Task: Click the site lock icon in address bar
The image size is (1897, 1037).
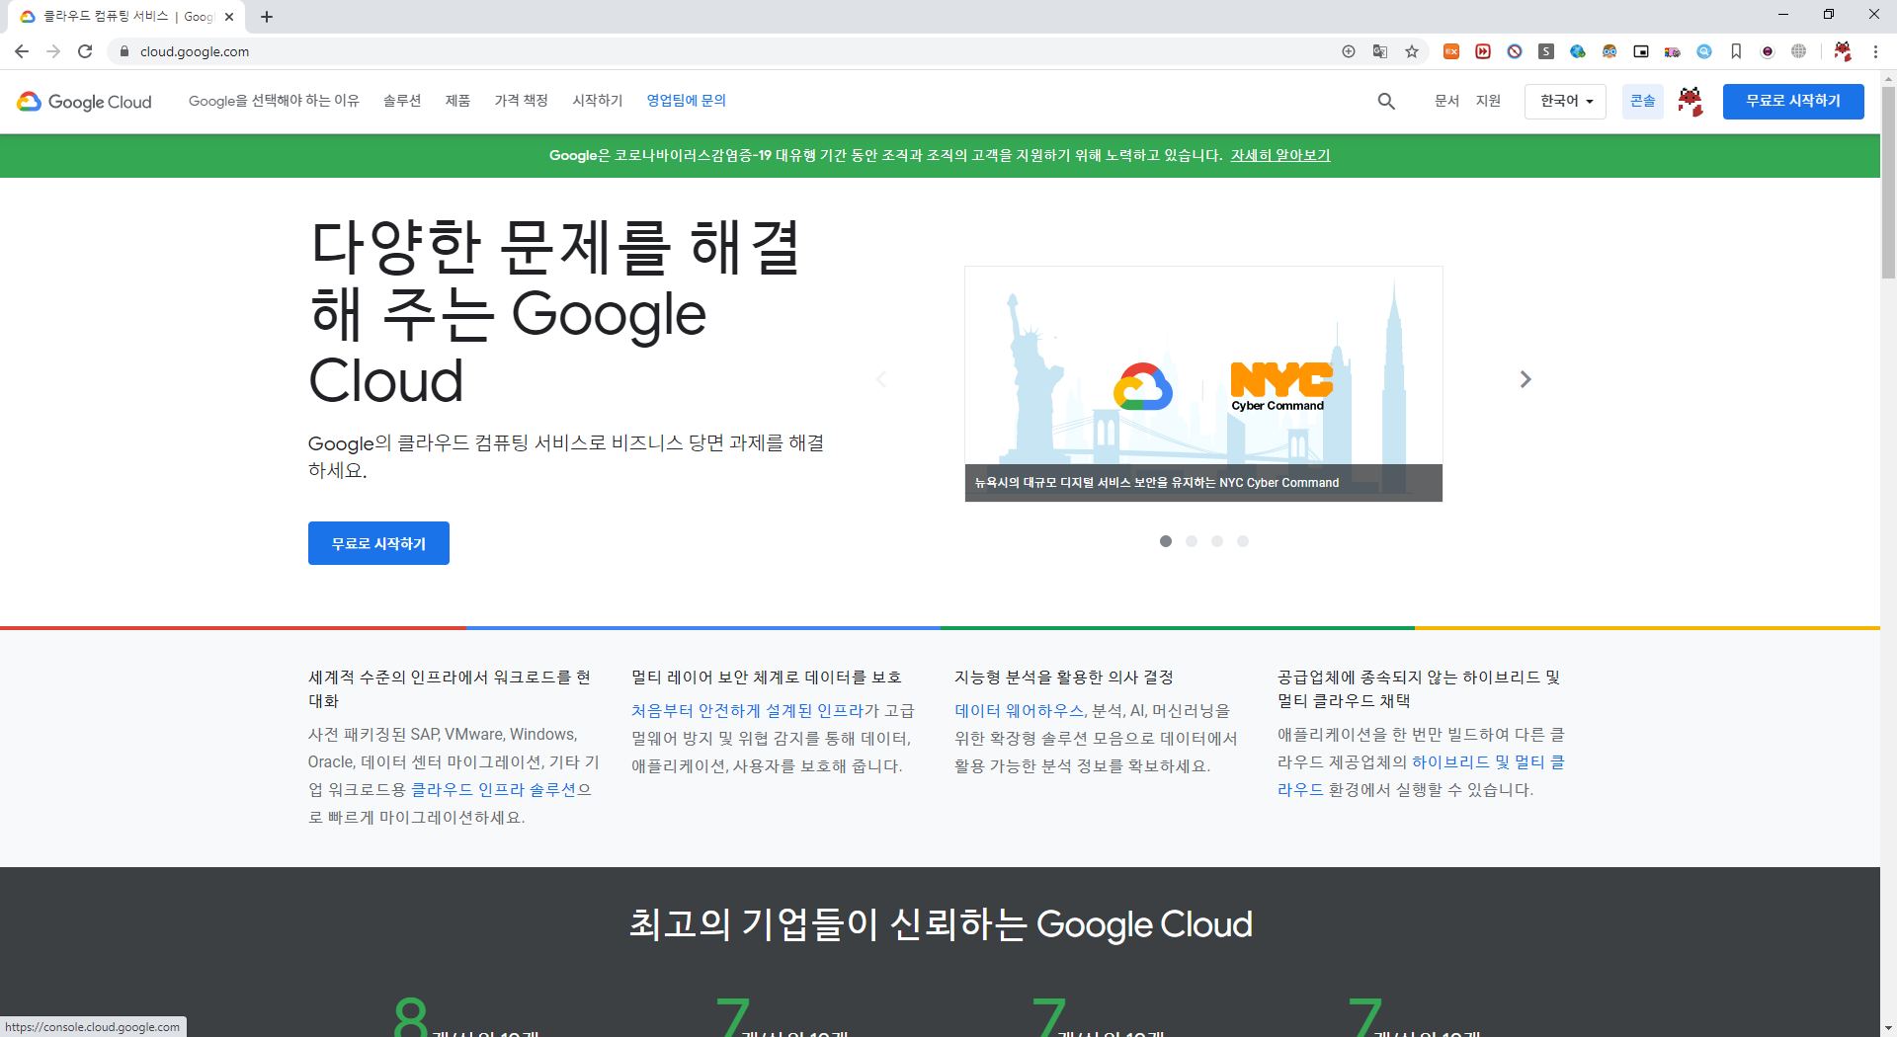Action: pos(124,51)
